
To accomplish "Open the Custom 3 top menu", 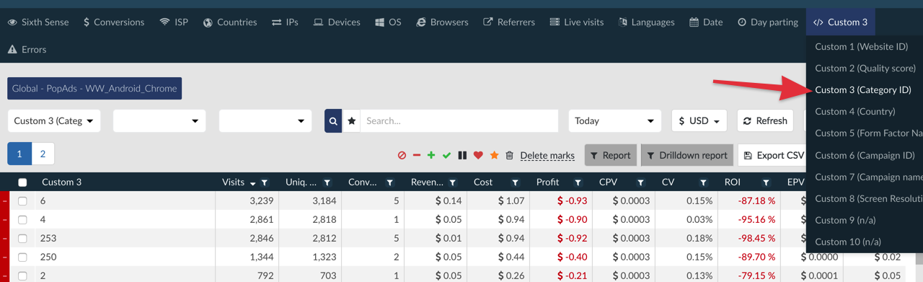I will coord(840,22).
